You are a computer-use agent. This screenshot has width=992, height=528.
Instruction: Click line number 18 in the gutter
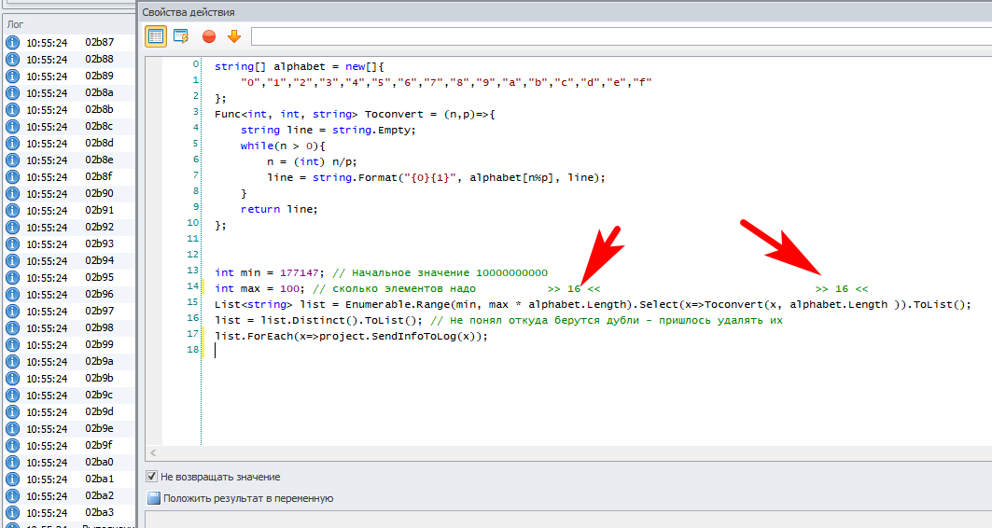coord(192,349)
